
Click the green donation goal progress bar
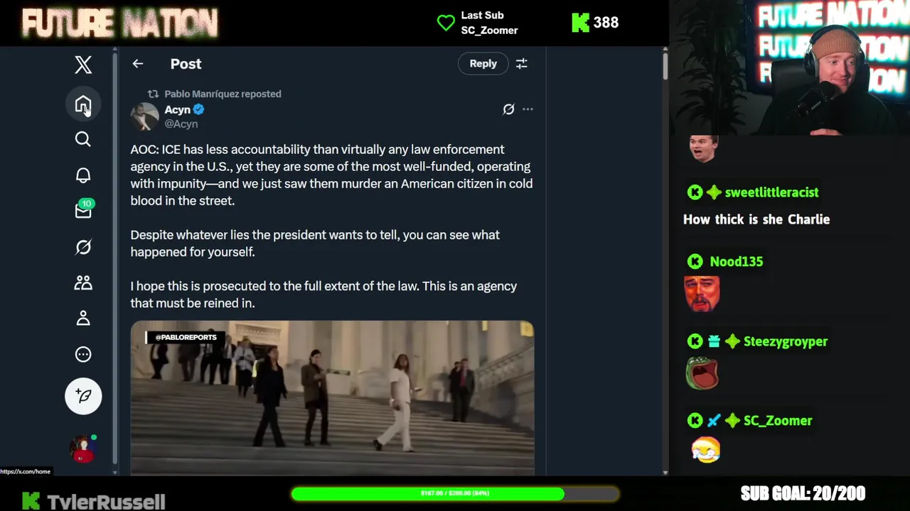coord(455,493)
